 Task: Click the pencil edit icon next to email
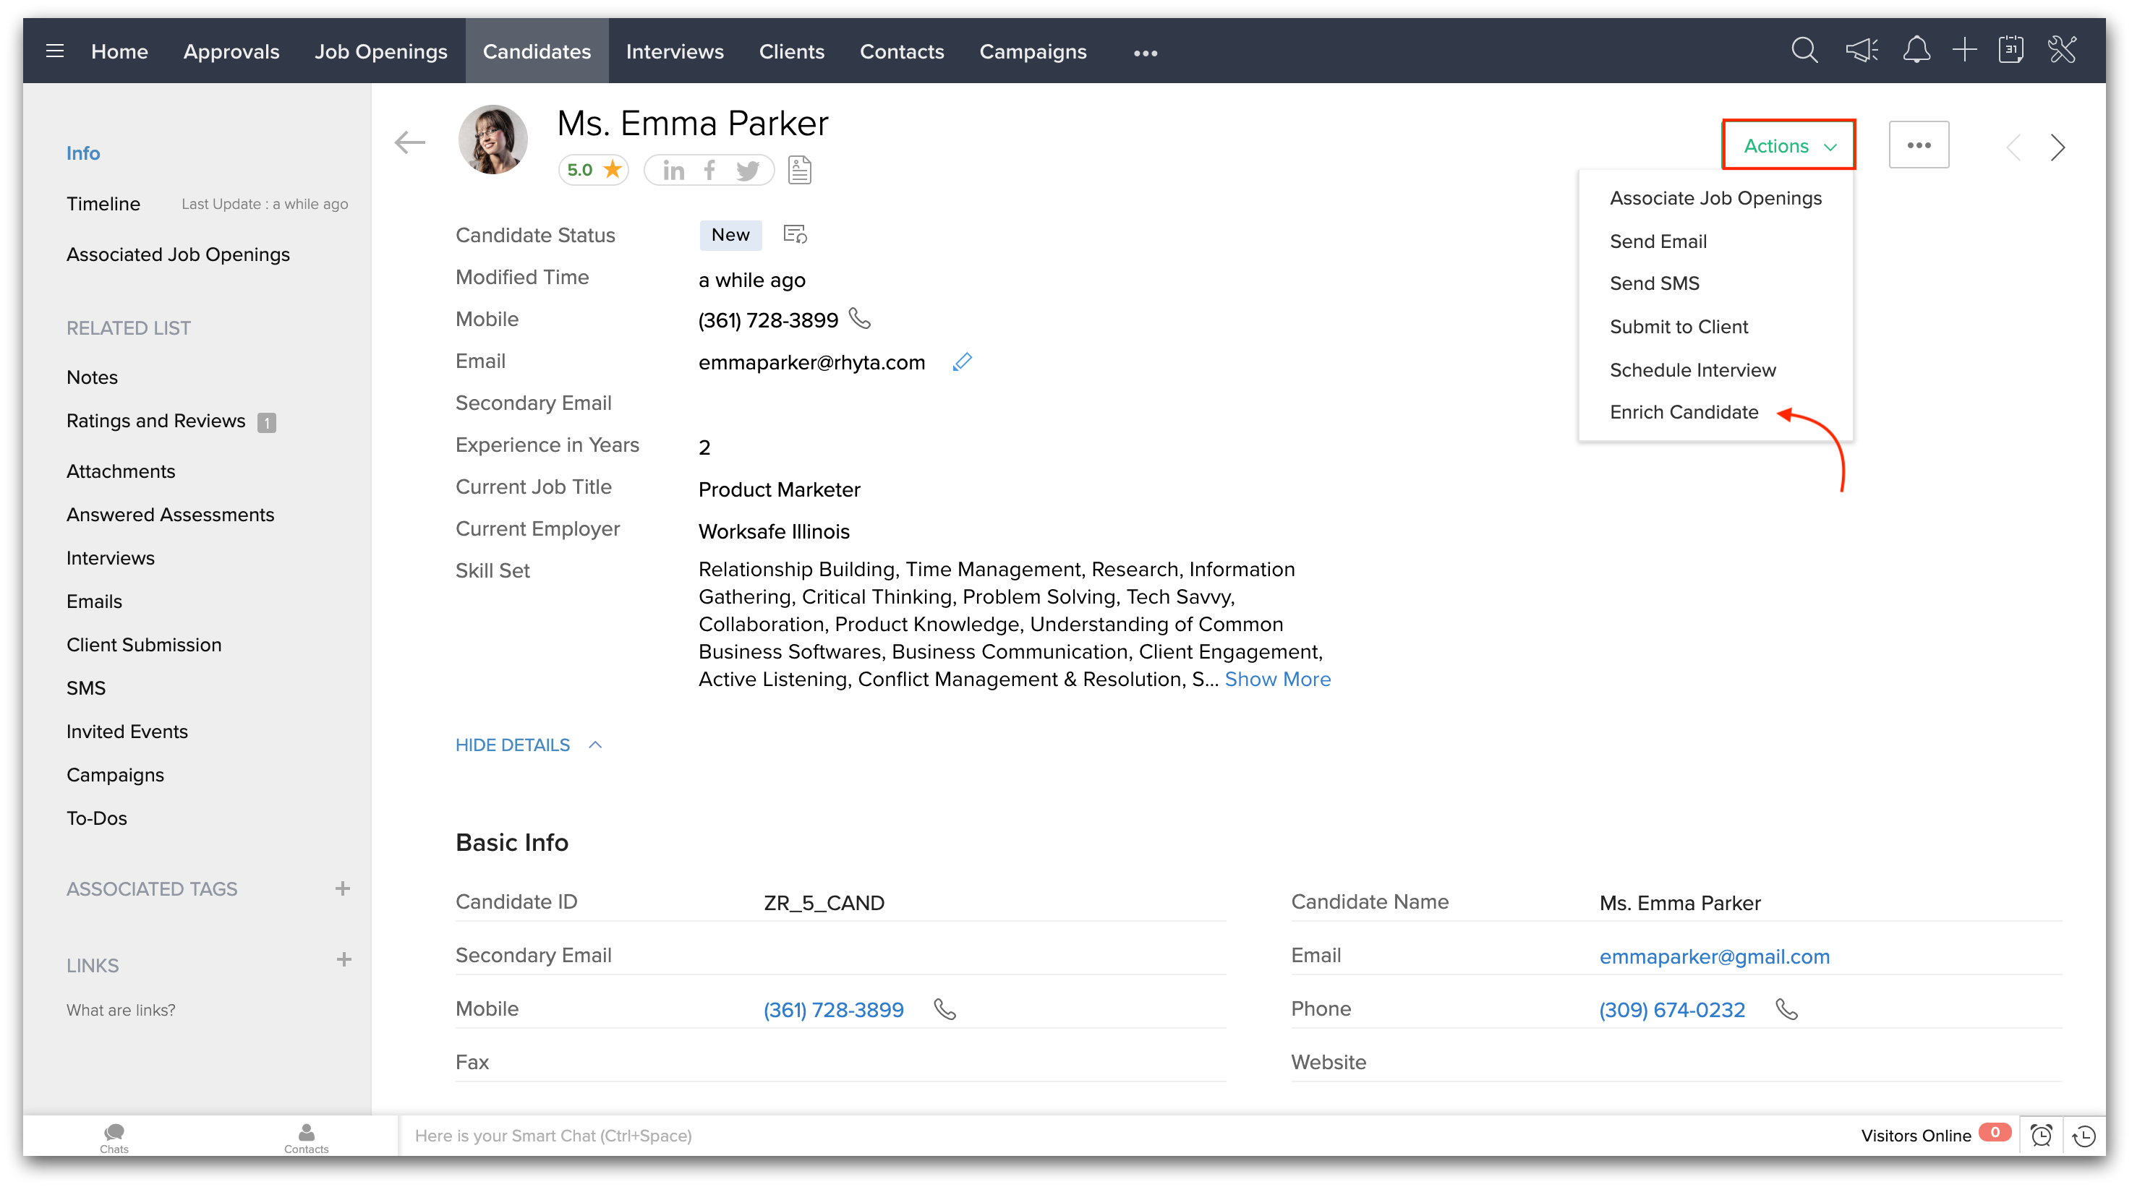[962, 362]
